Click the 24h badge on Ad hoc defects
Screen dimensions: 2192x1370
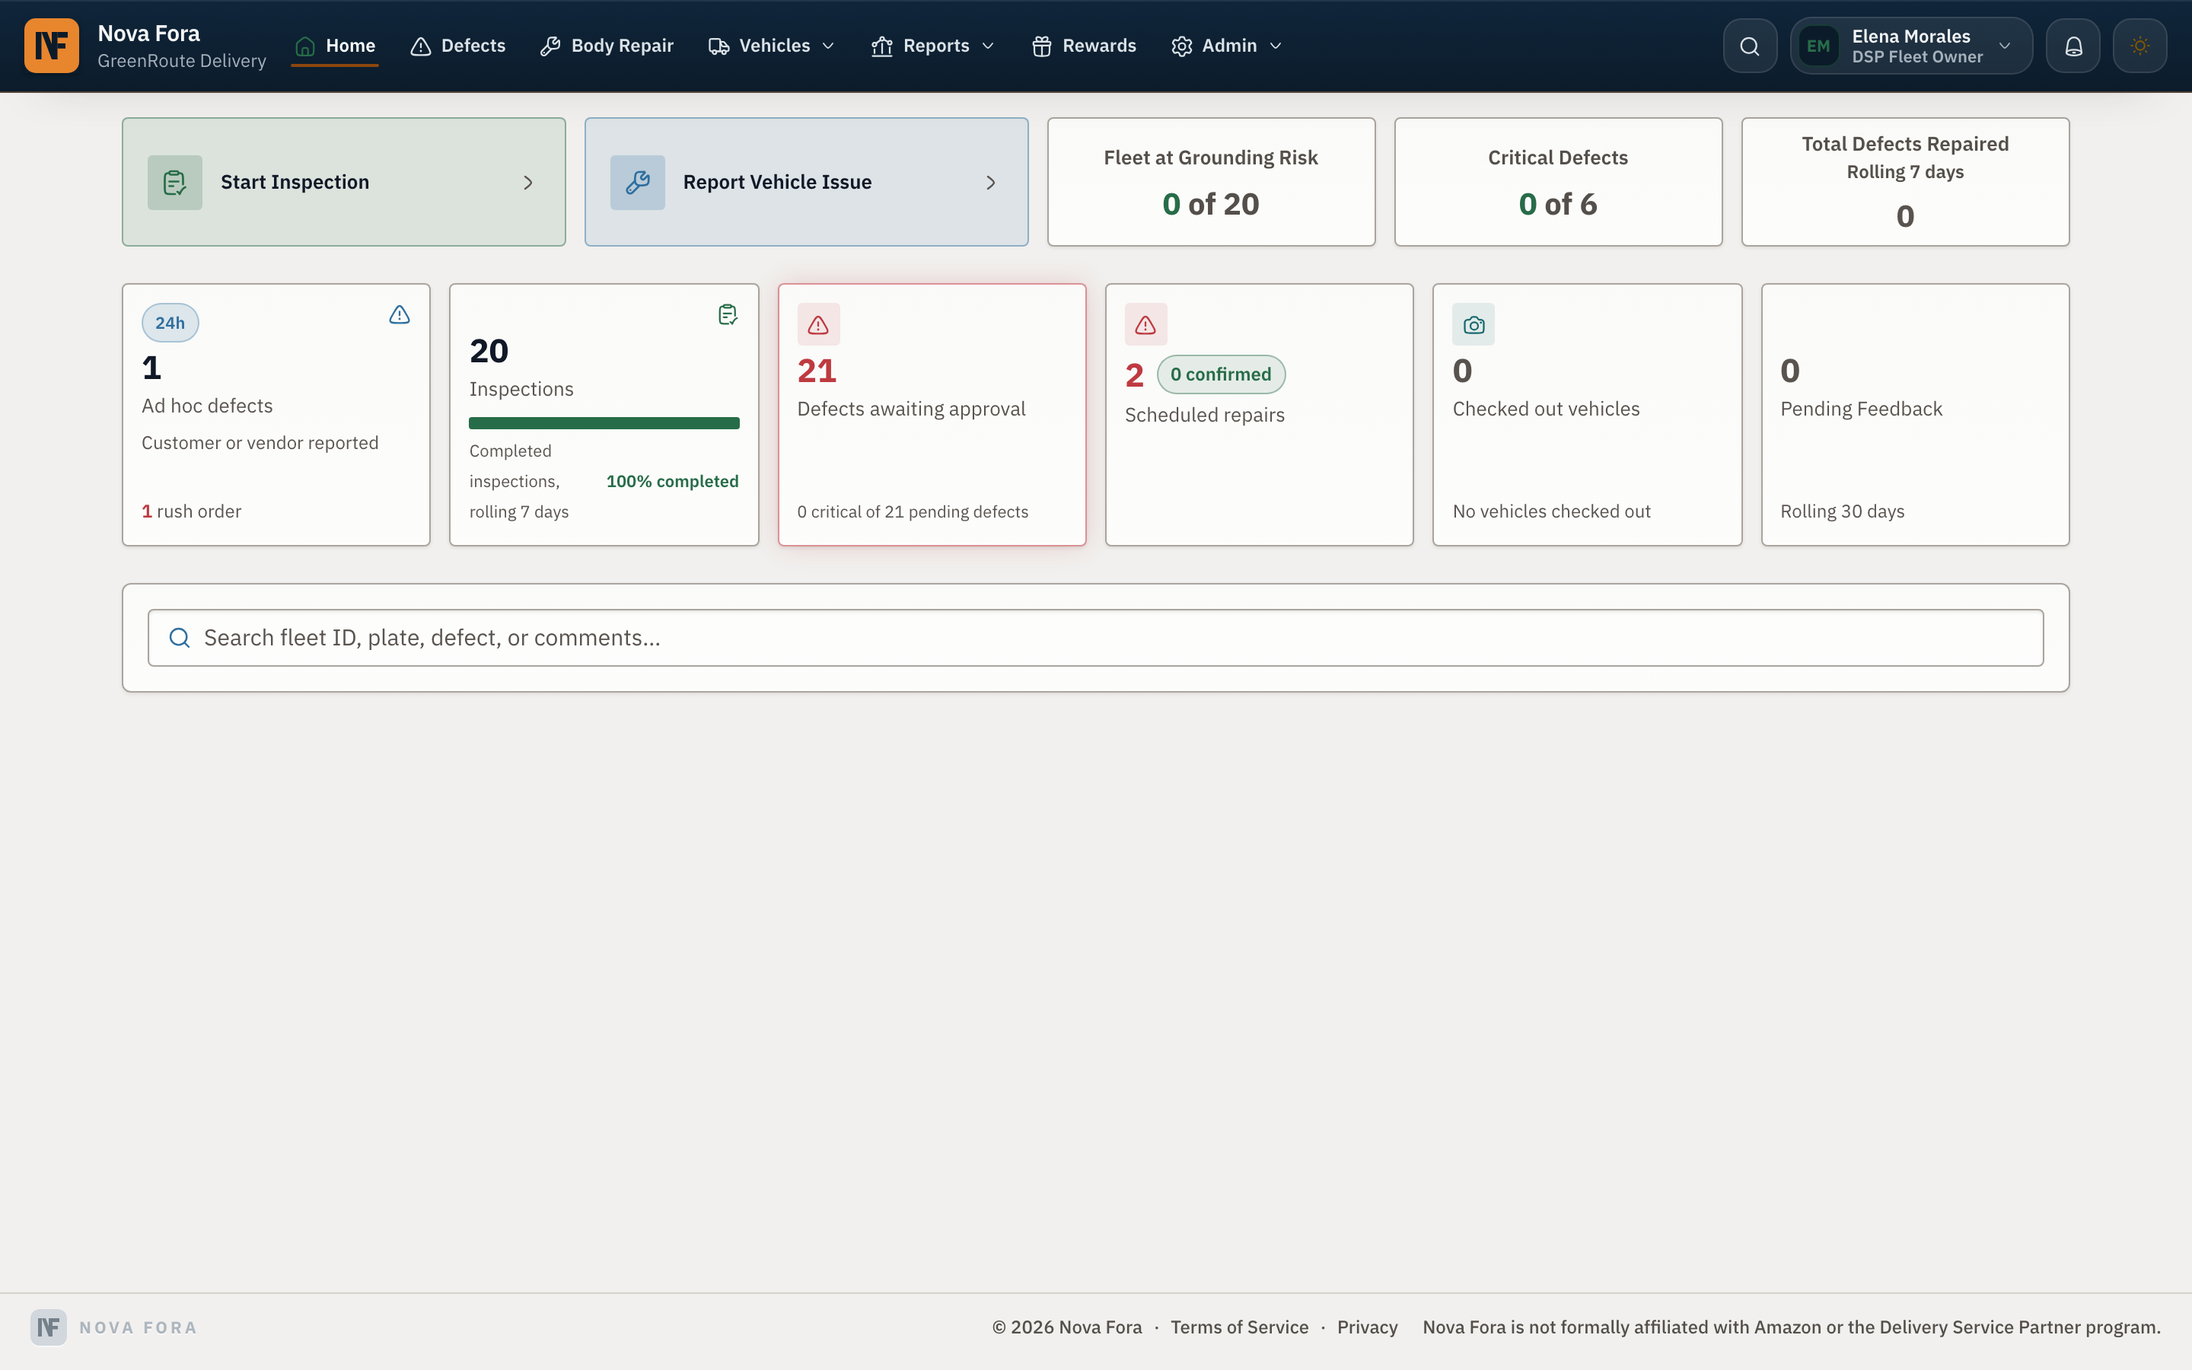[x=170, y=323]
